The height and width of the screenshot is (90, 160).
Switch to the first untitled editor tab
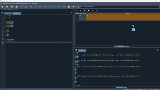[7, 13]
